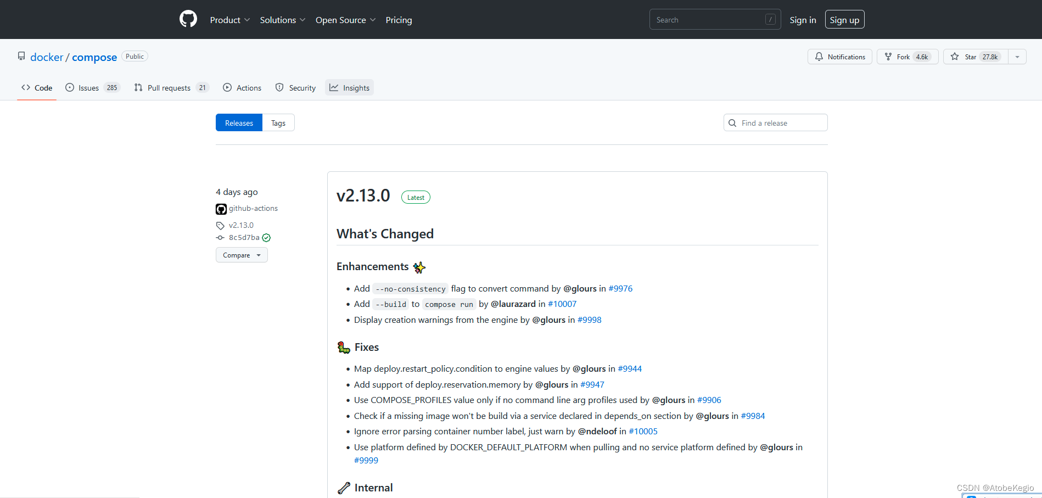The width and height of the screenshot is (1042, 498).
Task: Open the Pull requests tab
Action: point(171,88)
